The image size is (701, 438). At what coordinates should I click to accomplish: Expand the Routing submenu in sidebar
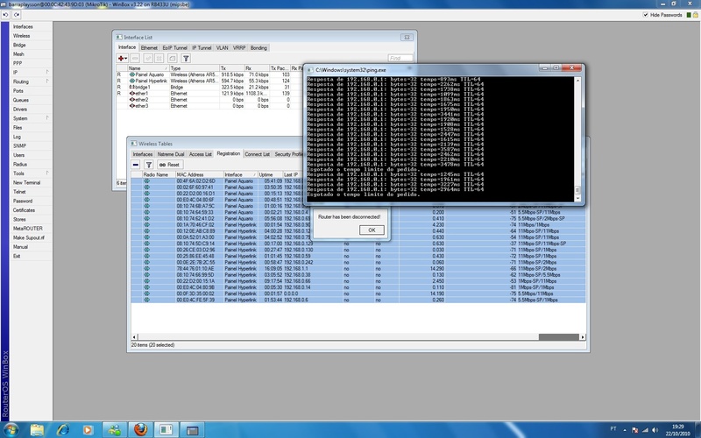click(47, 81)
